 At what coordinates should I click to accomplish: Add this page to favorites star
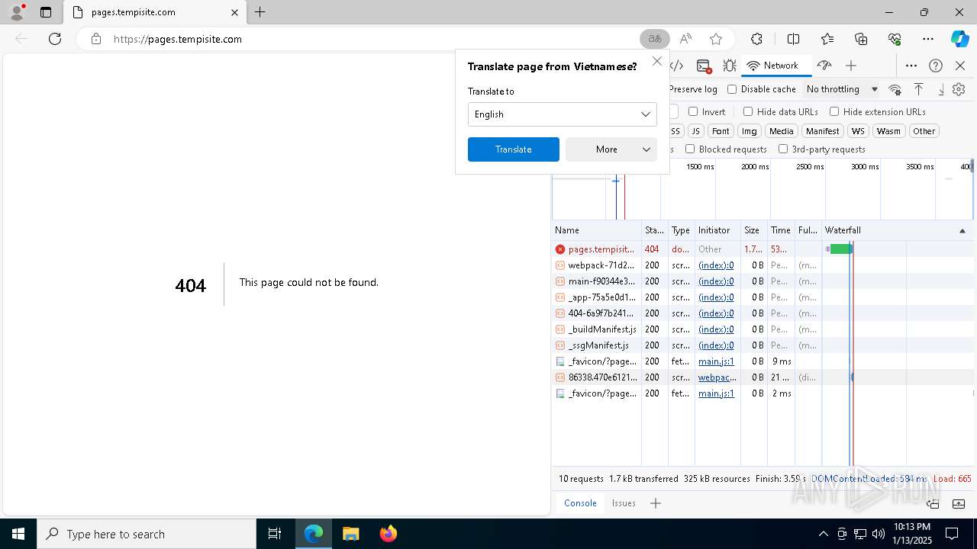point(715,39)
